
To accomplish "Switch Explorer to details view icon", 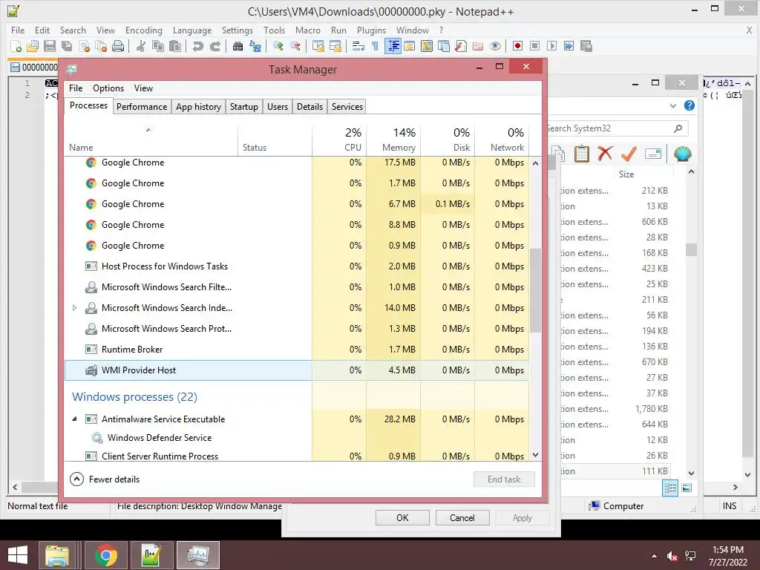I will [x=670, y=488].
